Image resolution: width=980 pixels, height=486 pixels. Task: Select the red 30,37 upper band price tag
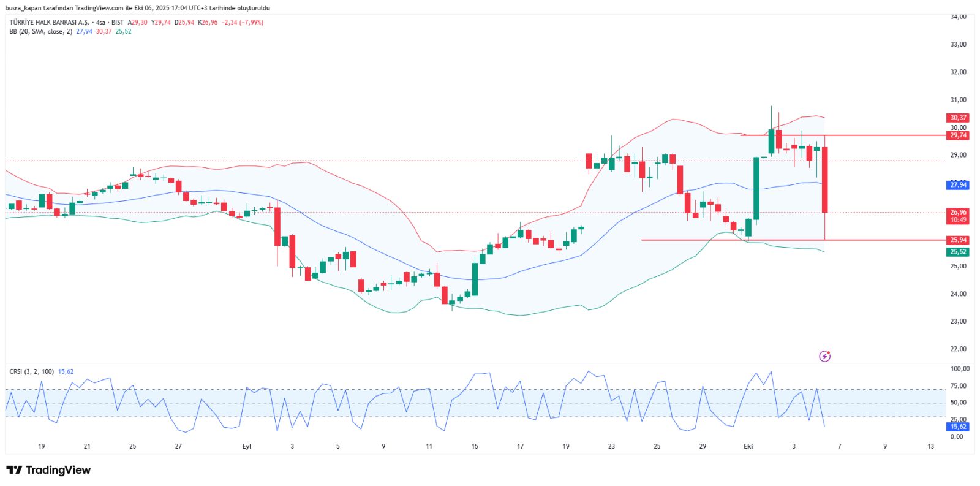958,118
